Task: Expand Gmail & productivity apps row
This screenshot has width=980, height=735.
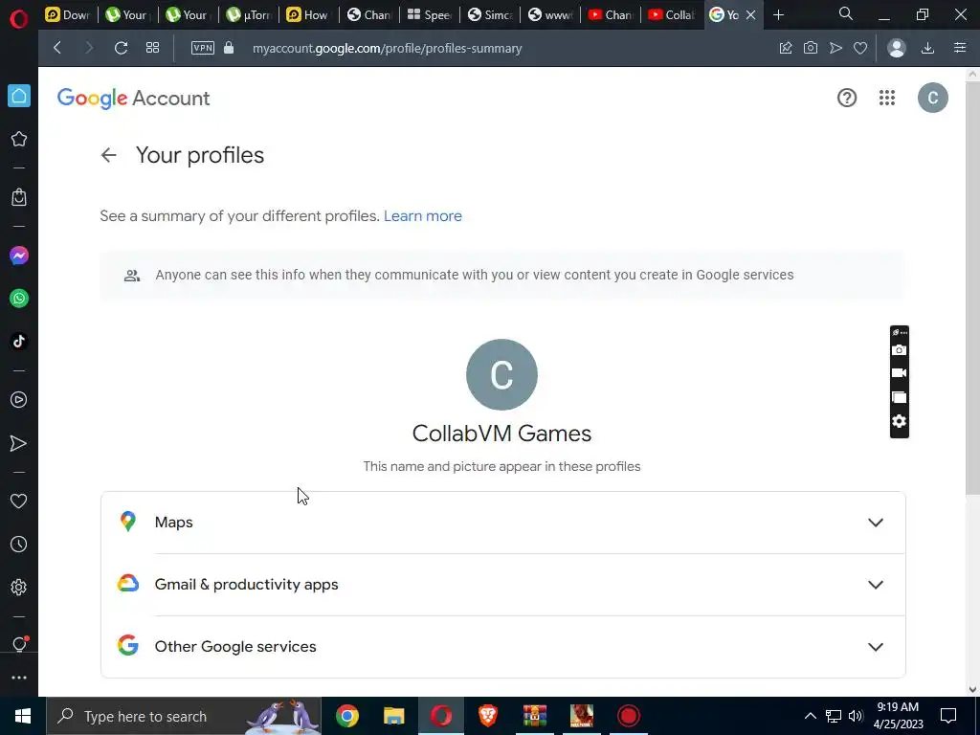Action: coord(503,585)
